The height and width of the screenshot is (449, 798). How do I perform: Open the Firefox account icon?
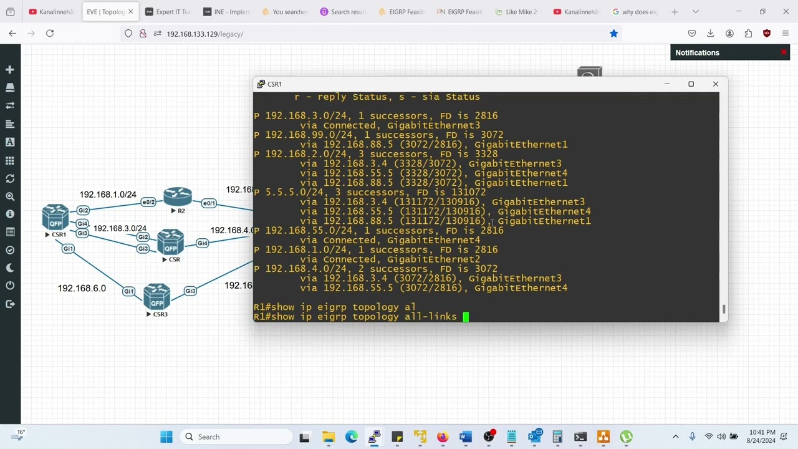coord(729,34)
